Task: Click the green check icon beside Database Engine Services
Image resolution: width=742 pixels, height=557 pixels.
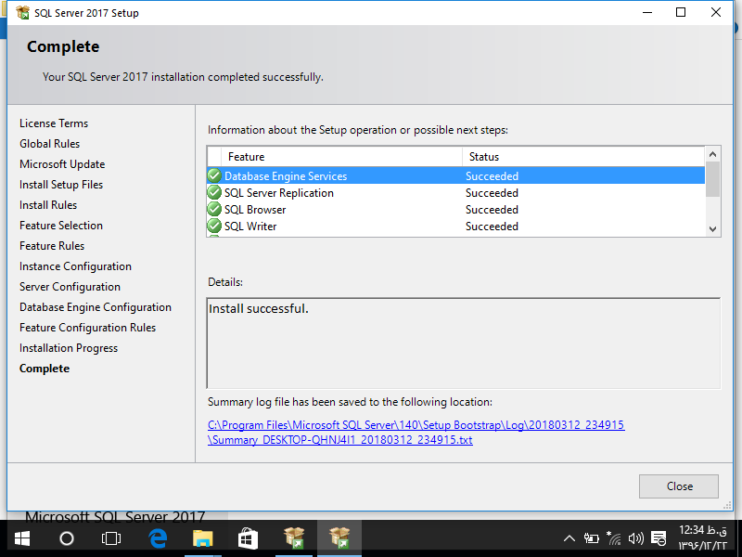Action: pos(214,175)
